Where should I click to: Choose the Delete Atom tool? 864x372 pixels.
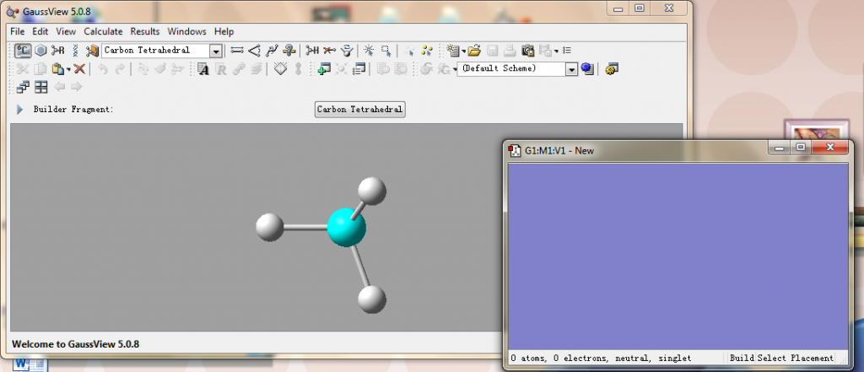click(x=330, y=51)
